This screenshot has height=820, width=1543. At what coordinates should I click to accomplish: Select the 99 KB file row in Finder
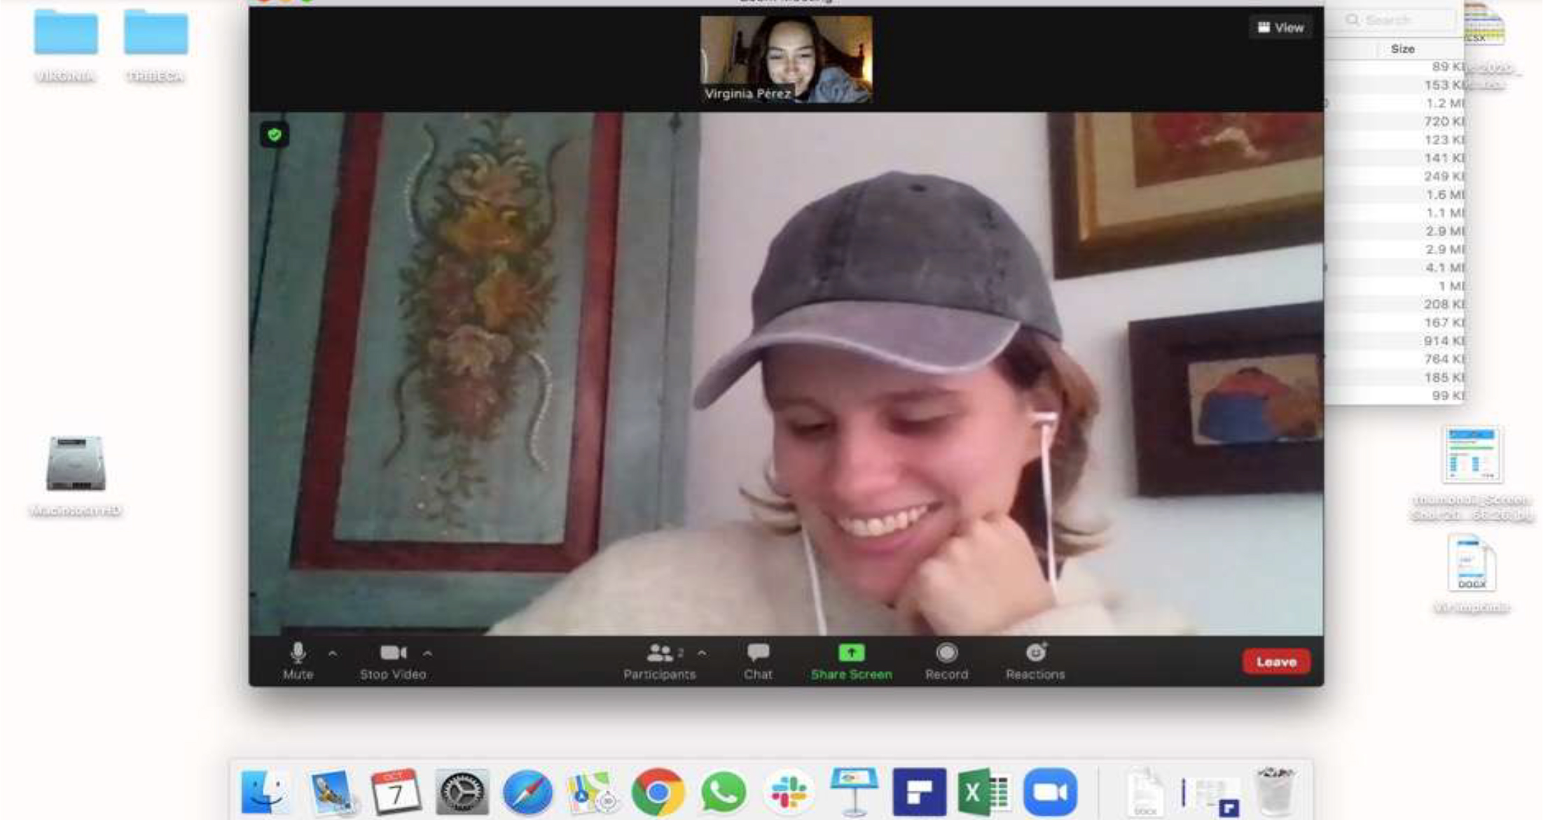click(1394, 395)
